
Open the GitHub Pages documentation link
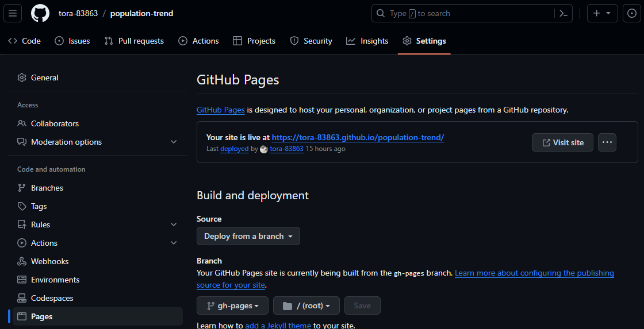point(221,110)
